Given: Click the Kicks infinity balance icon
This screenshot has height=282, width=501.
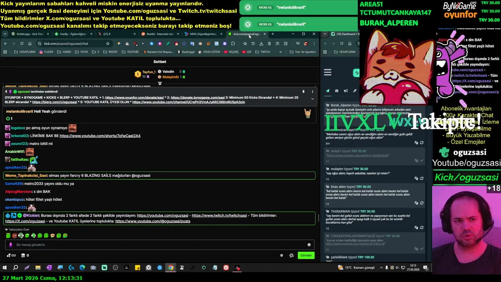Looking at the screenshot, I should coord(11,255).
